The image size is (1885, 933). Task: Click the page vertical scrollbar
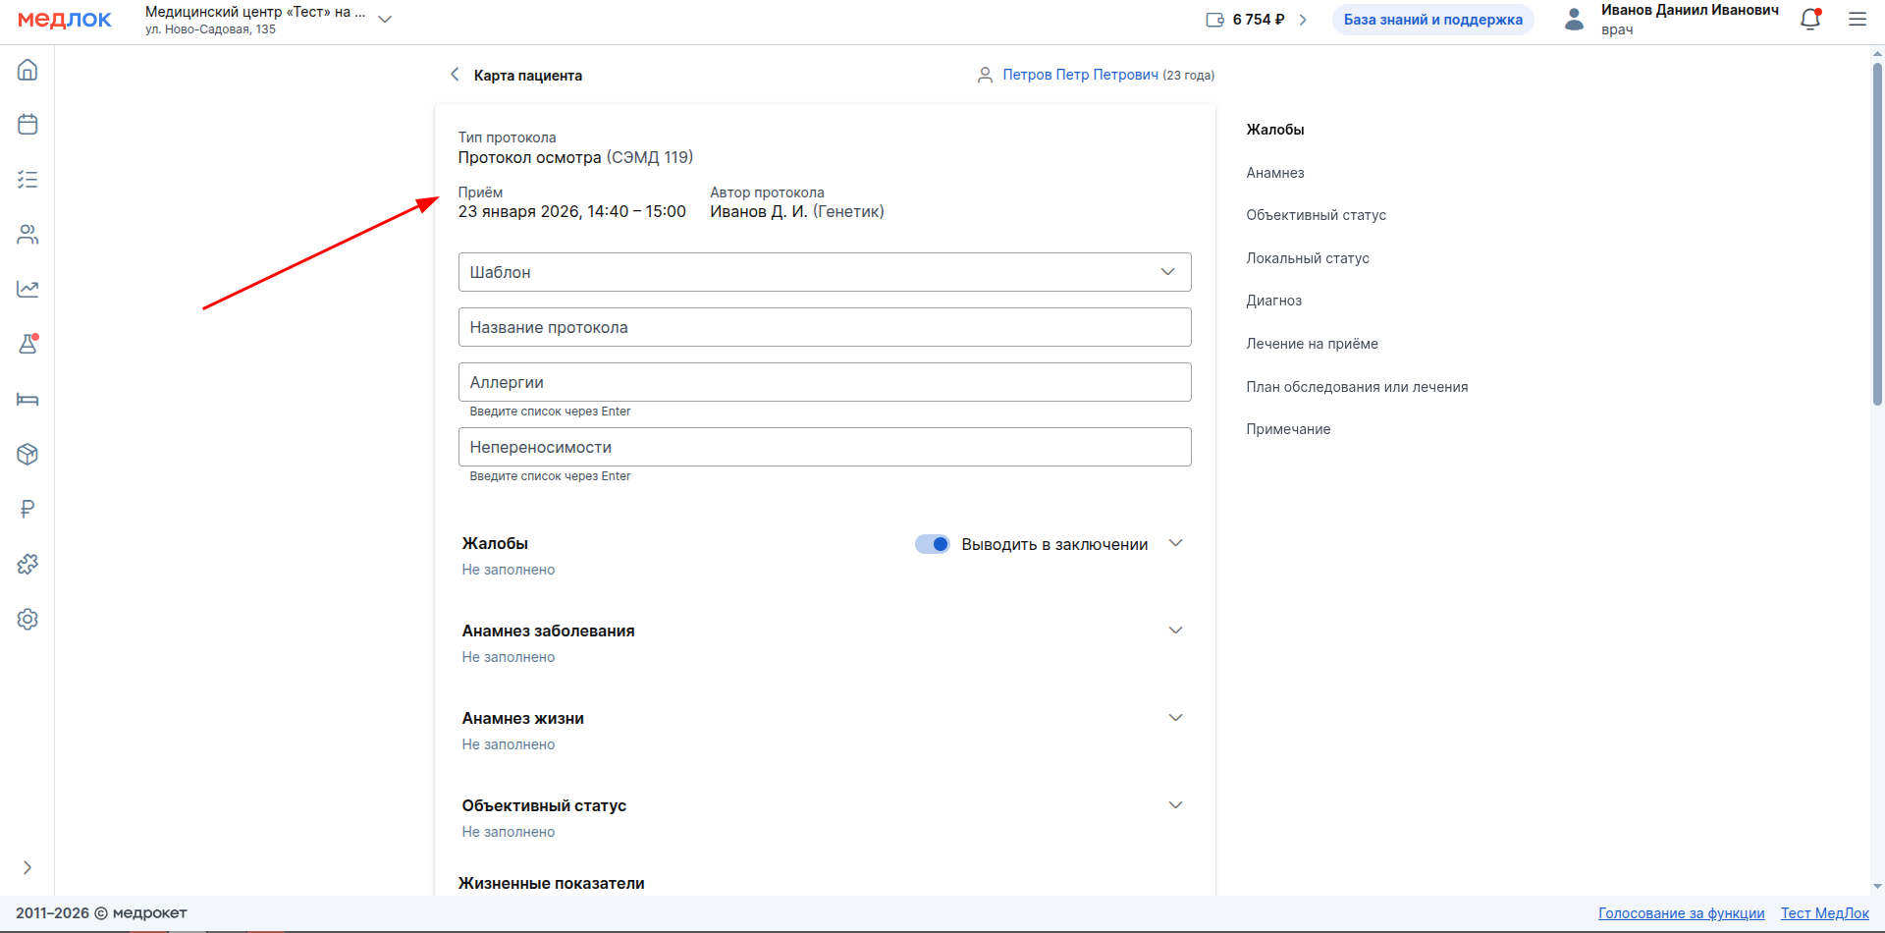point(1877,236)
